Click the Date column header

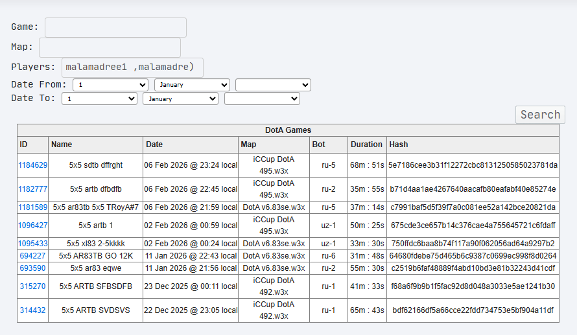click(191, 144)
